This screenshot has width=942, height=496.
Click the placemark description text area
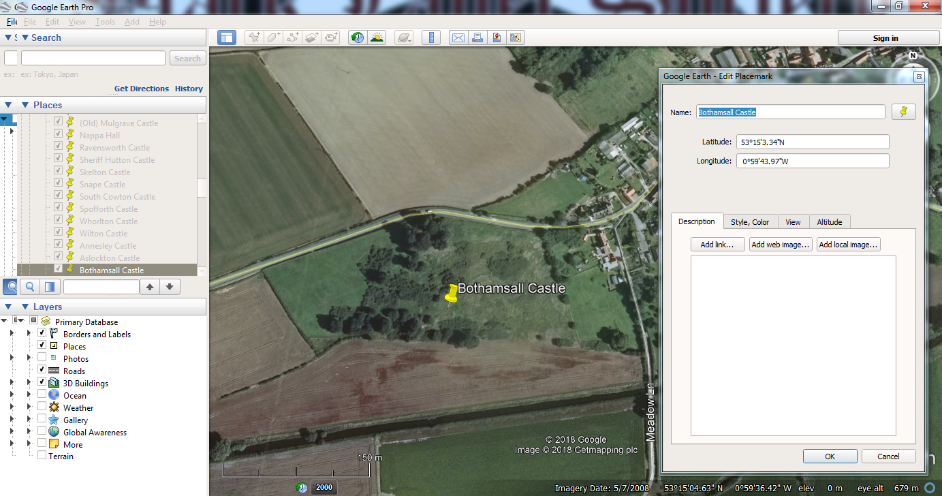point(793,346)
